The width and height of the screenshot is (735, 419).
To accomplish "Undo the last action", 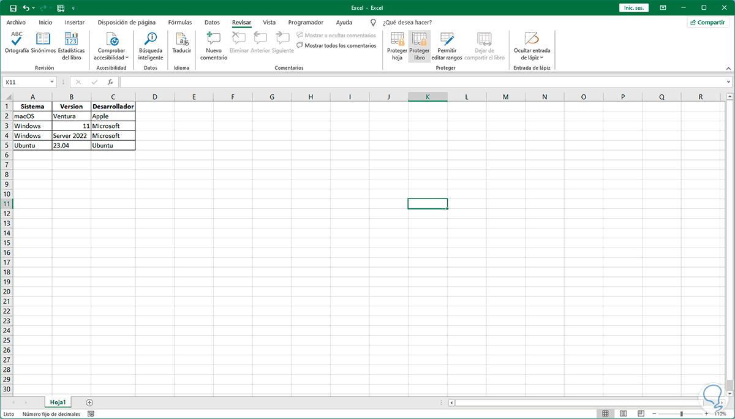I will click(x=26, y=8).
